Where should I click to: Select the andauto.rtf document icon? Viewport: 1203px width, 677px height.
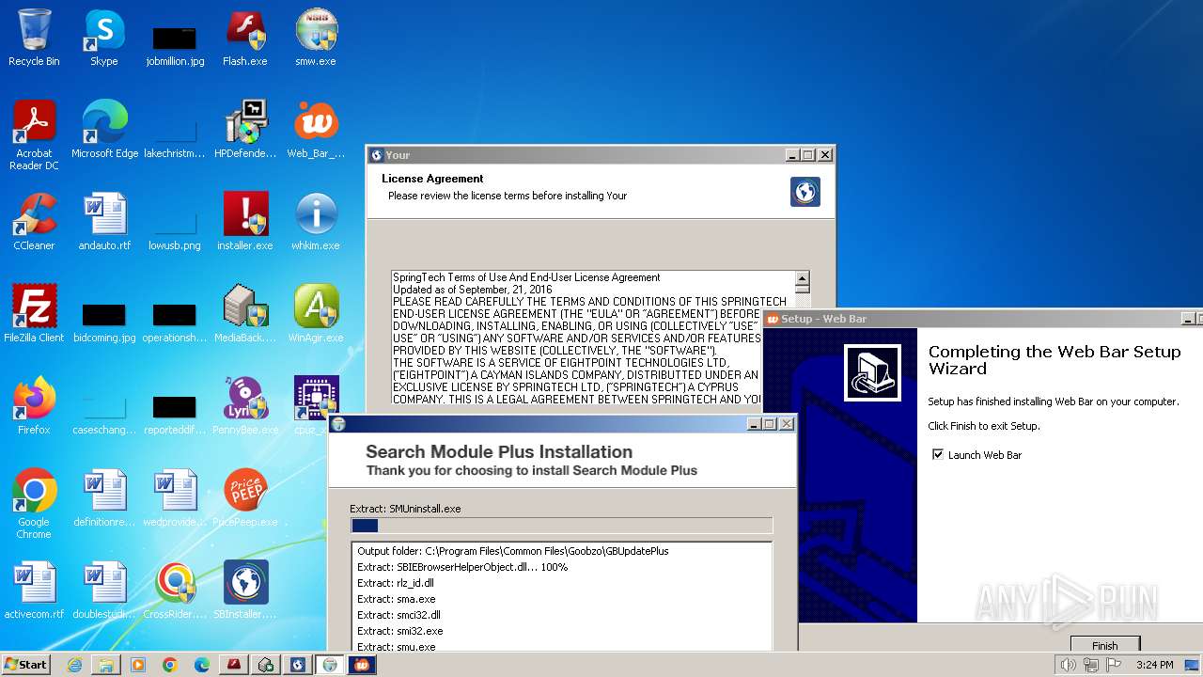click(104, 222)
